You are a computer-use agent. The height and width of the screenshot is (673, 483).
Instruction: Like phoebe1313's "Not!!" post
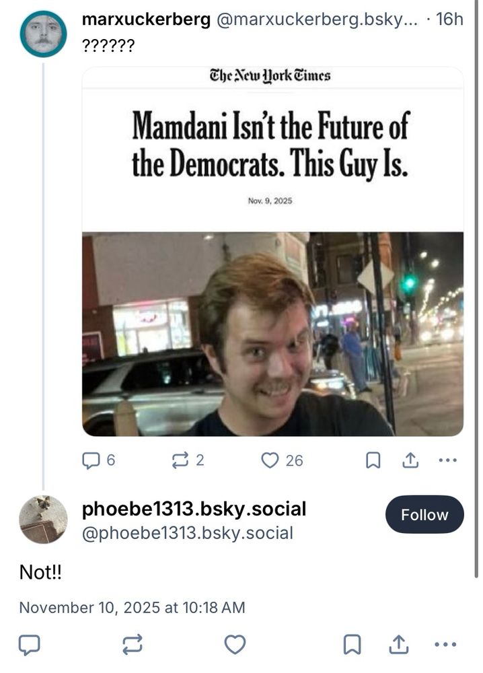click(x=234, y=645)
